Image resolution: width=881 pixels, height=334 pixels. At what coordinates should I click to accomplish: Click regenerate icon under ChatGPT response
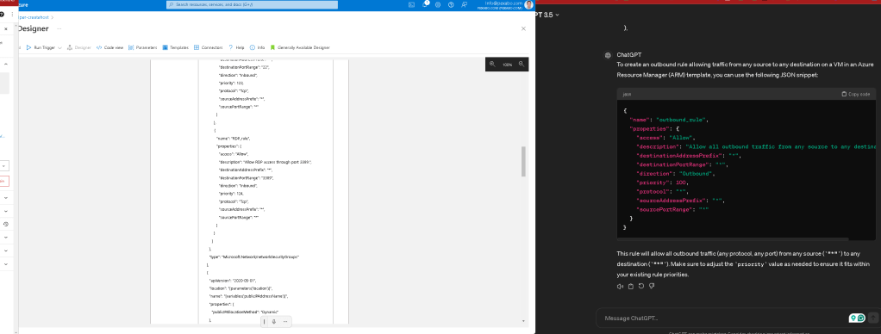[641, 287]
